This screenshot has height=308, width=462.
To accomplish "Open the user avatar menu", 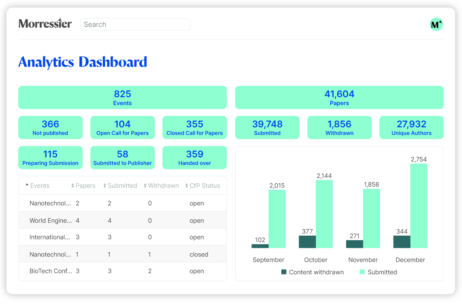I will tap(436, 24).
